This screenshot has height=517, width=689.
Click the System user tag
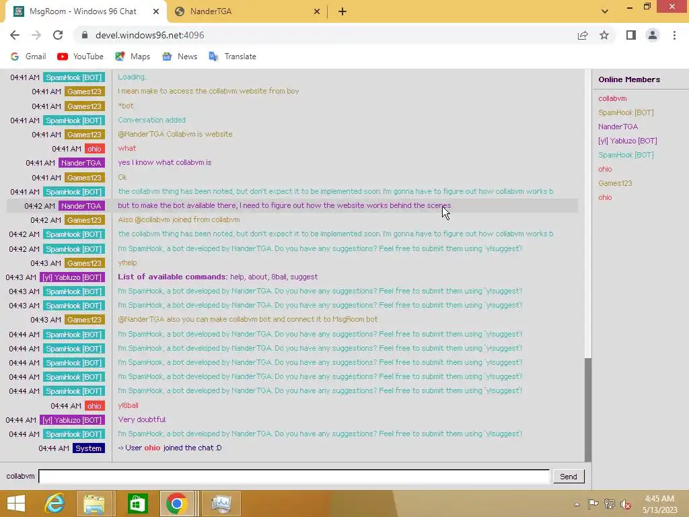pyautogui.click(x=88, y=448)
